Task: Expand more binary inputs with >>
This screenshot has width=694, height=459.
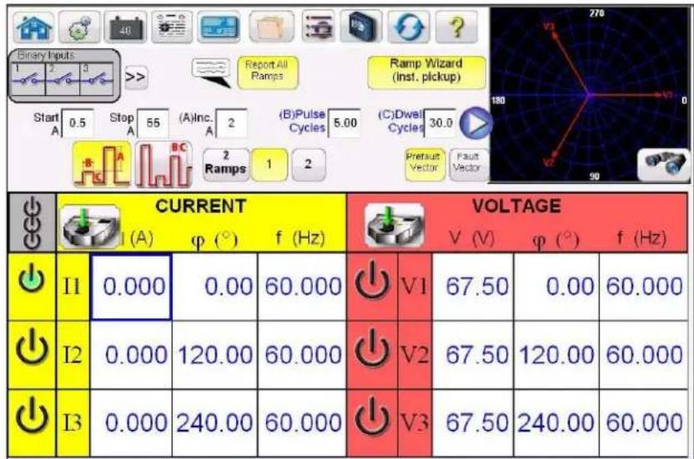Action: pyautogui.click(x=135, y=77)
